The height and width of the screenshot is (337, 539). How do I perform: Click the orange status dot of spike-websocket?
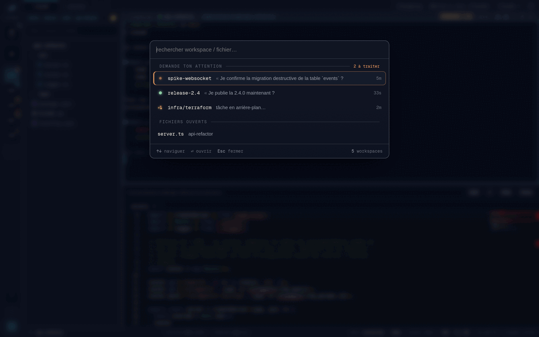[x=160, y=78]
